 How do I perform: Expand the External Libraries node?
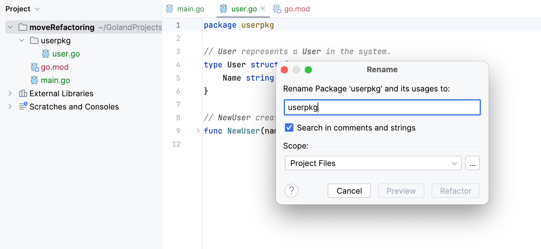pyautogui.click(x=10, y=94)
